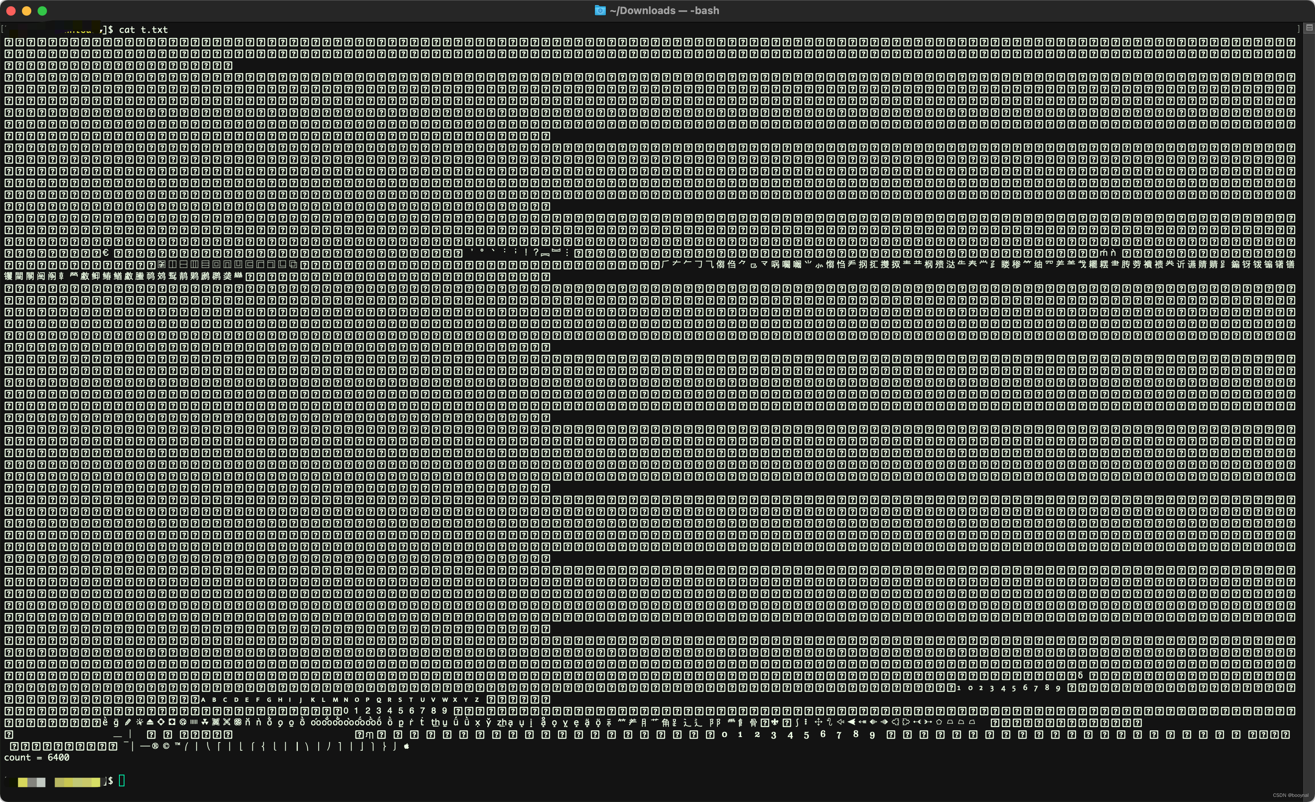Click the folder proxy icon in title bar
This screenshot has height=802, width=1315.
click(x=600, y=11)
